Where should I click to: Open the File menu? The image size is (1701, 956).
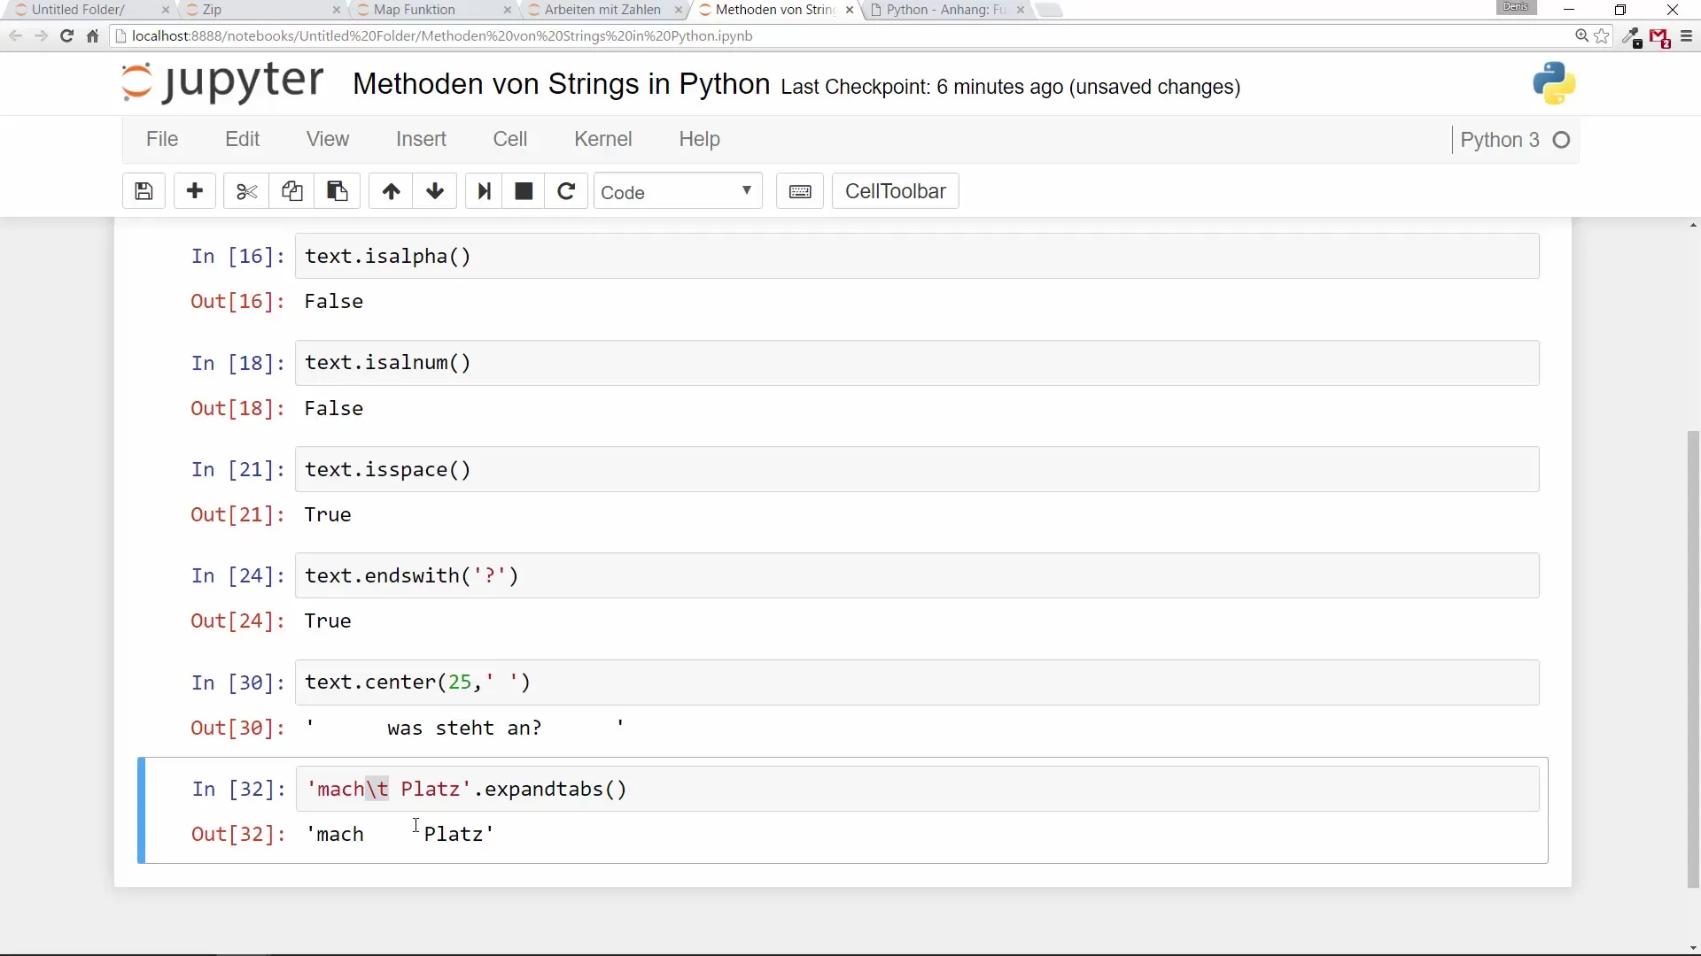click(x=162, y=139)
